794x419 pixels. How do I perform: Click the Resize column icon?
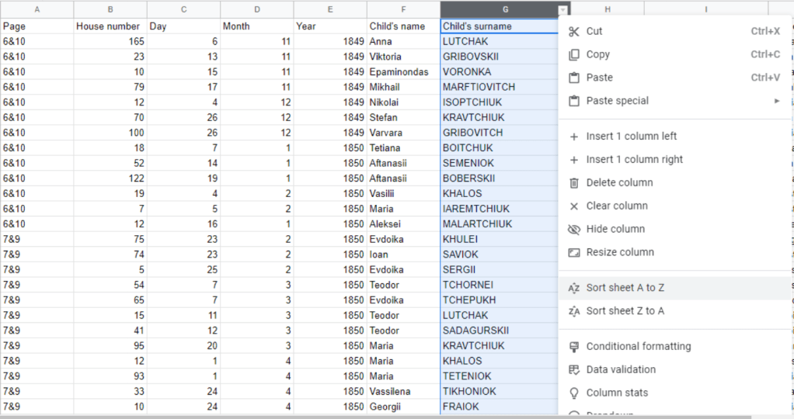(x=574, y=253)
